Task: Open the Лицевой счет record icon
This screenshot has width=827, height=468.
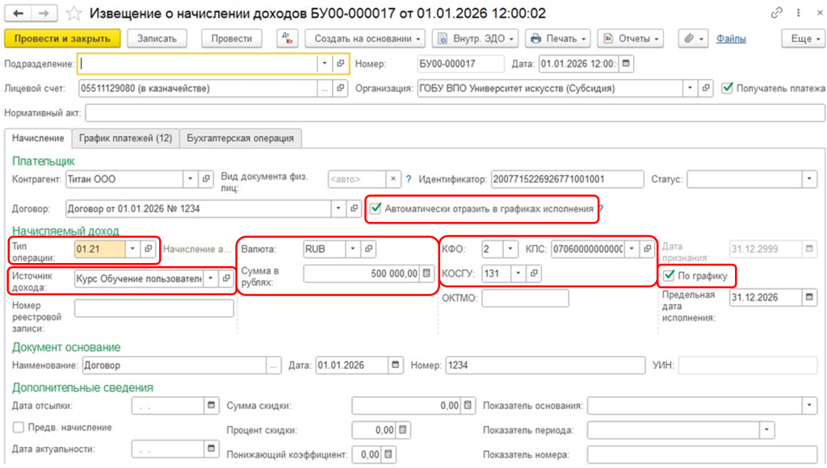Action: [x=340, y=89]
